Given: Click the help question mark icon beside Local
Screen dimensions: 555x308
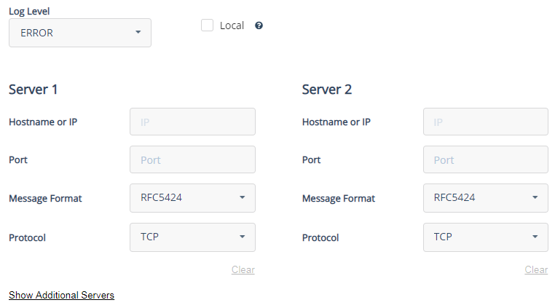Looking at the screenshot, I should point(259,25).
